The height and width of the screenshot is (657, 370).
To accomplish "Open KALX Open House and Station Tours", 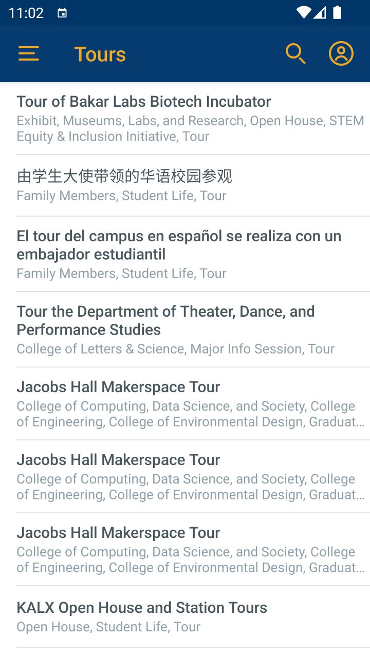I will [142, 608].
